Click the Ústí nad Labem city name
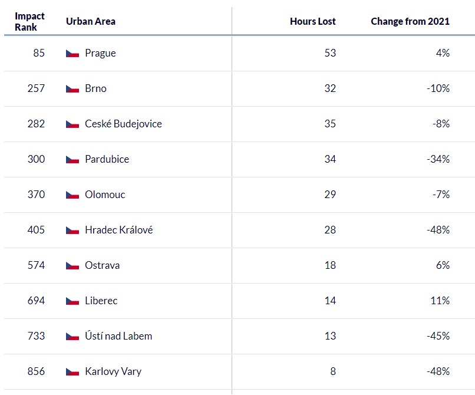 [118, 336]
